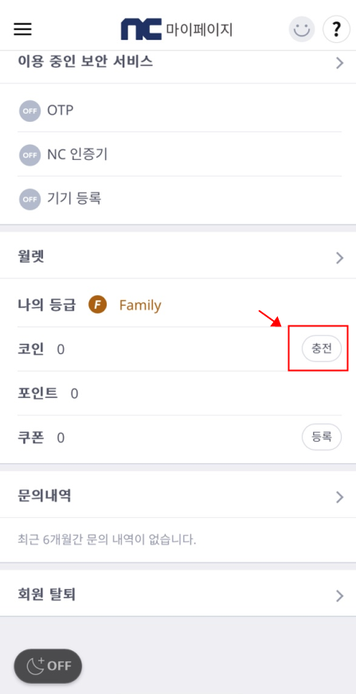
Task: Expand the 월렛 section chevron
Action: coord(339,258)
